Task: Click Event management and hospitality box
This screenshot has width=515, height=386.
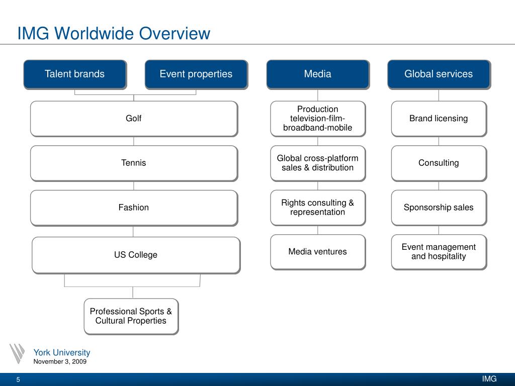Action: 439,252
